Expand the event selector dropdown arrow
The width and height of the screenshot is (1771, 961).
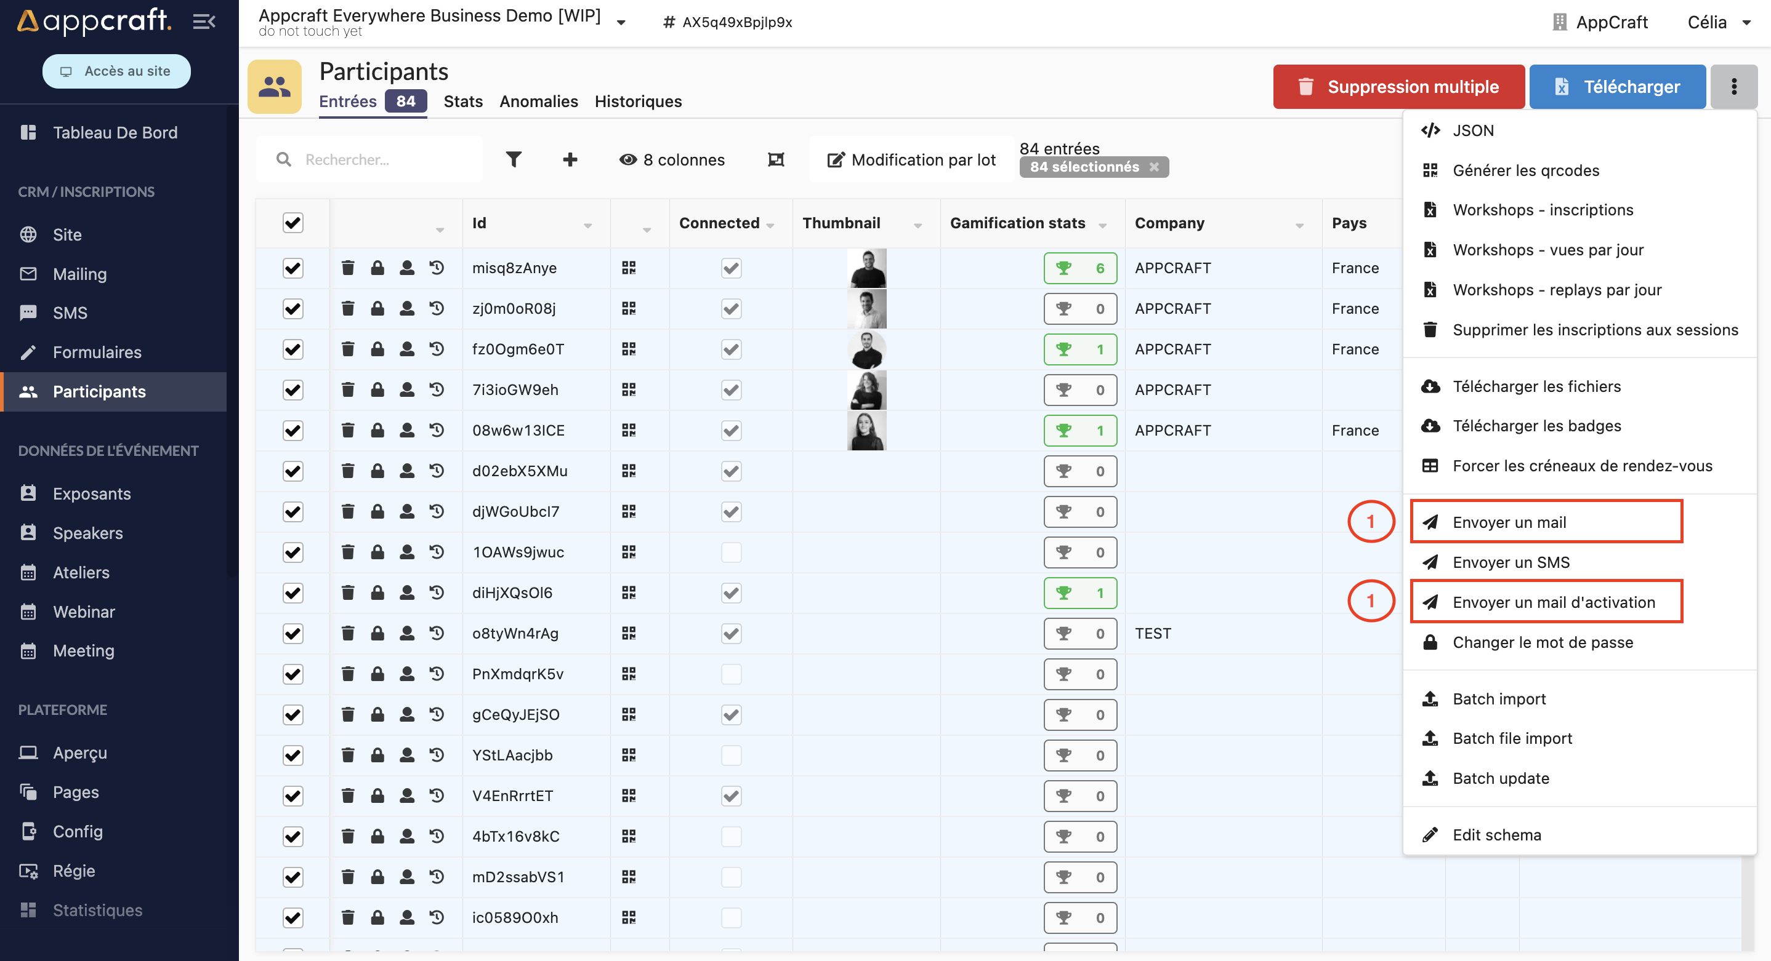(621, 23)
